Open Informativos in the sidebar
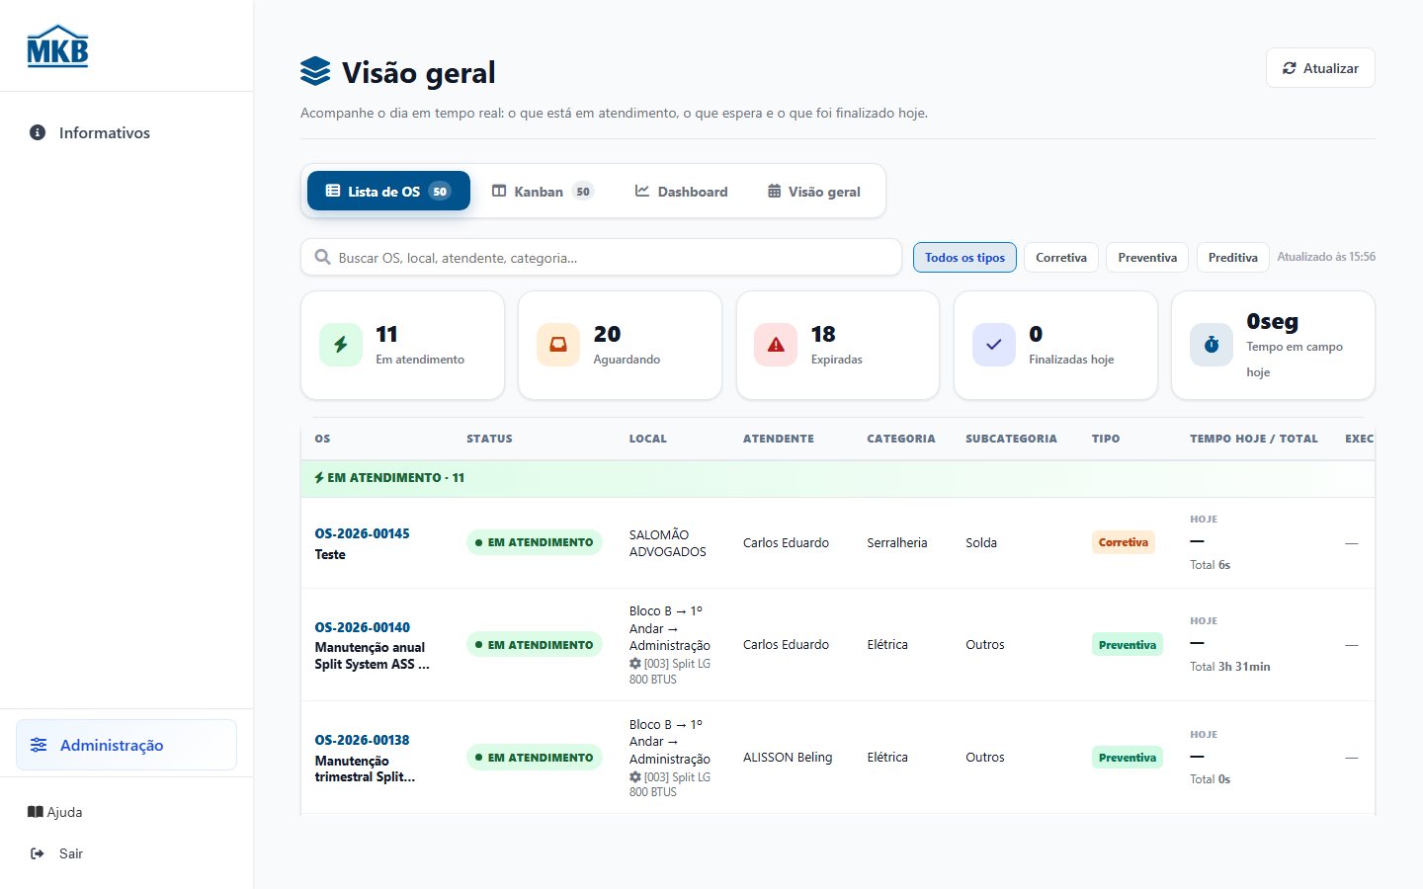Viewport: 1423px width, 889px height. click(126, 132)
